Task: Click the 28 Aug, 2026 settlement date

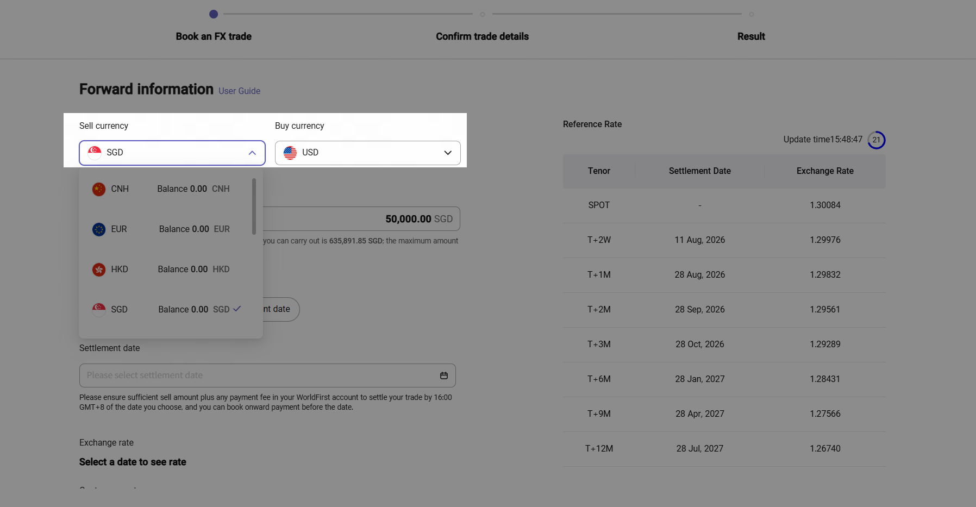Action: click(700, 275)
